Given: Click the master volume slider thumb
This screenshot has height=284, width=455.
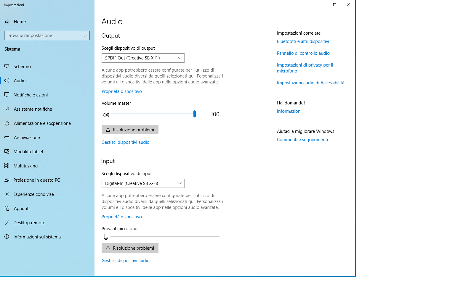Looking at the screenshot, I should tap(195, 114).
